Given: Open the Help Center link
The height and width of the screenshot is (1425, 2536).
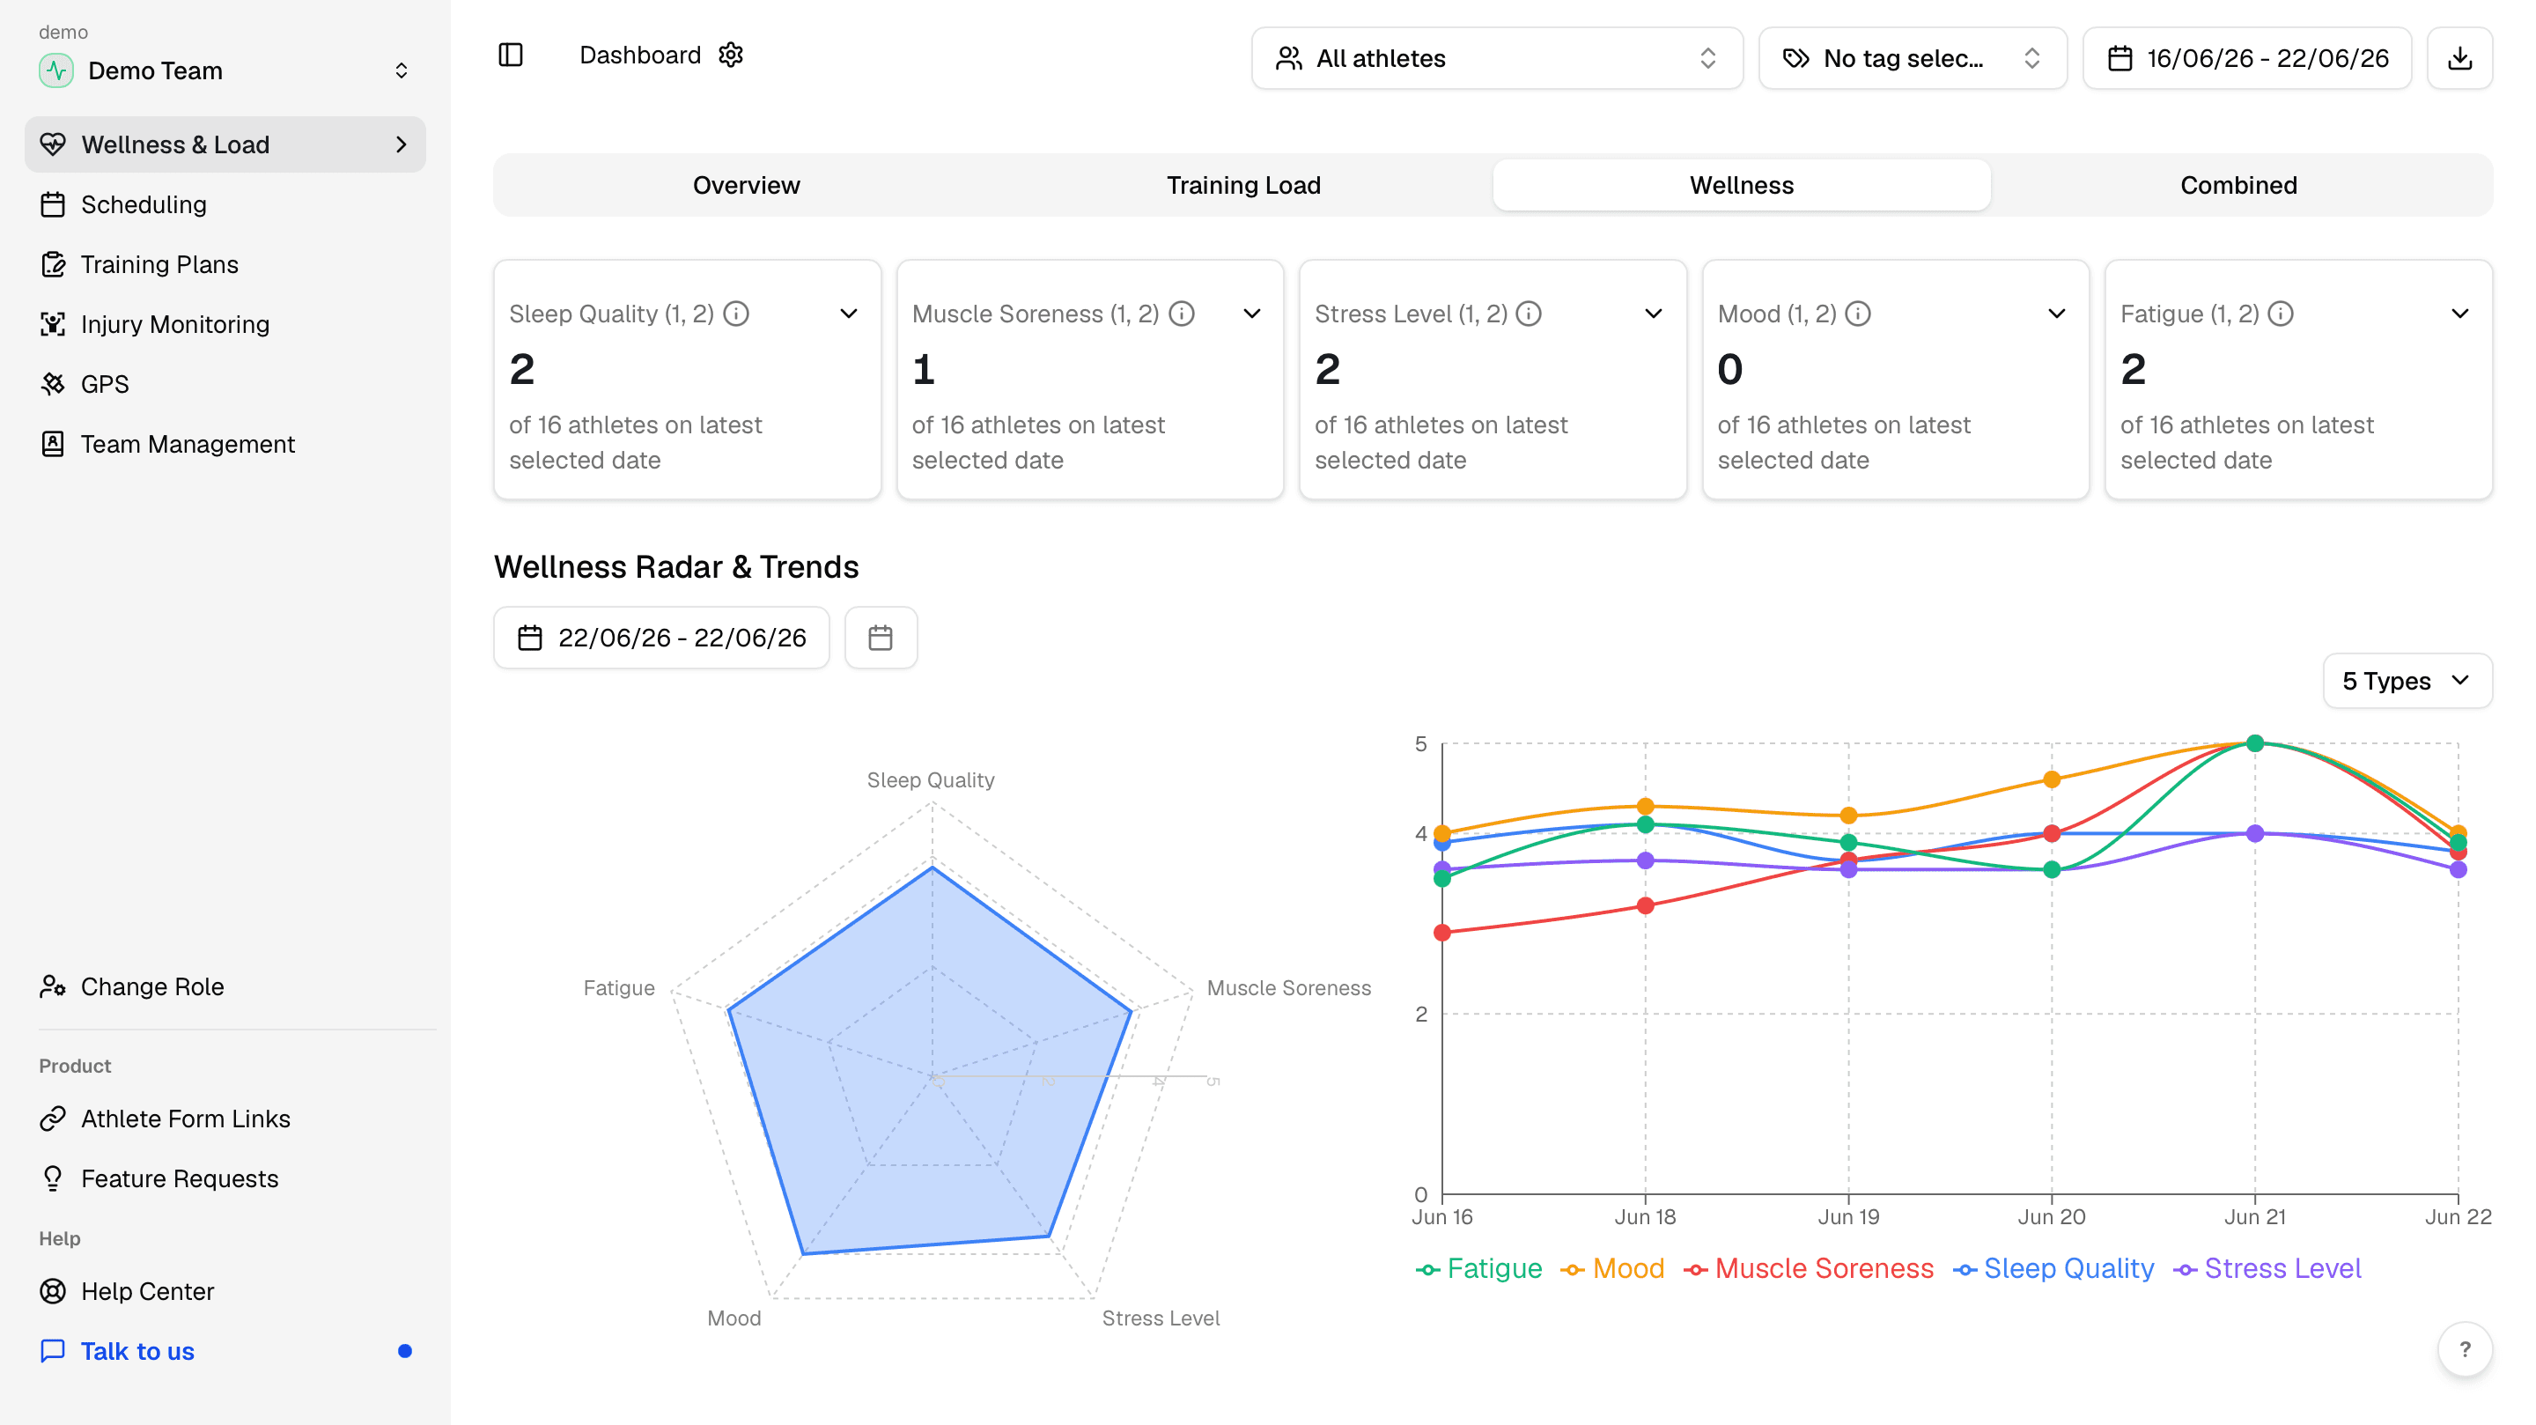Looking at the screenshot, I should pyautogui.click(x=225, y=1291).
